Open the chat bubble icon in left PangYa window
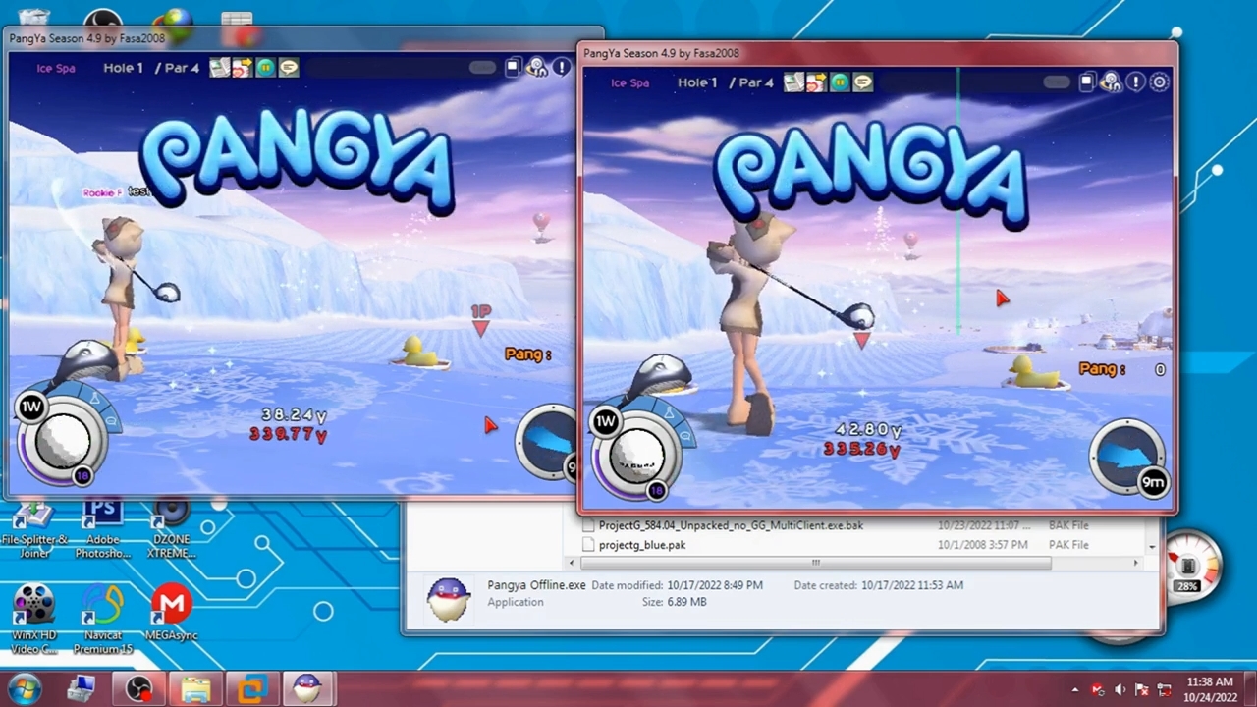This screenshot has width=1257, height=707. (x=289, y=67)
